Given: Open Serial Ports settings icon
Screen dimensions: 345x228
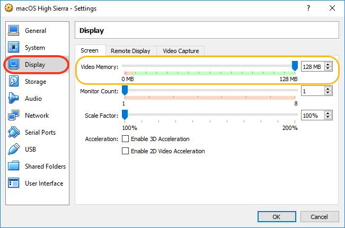Looking at the screenshot, I should coord(14,133).
